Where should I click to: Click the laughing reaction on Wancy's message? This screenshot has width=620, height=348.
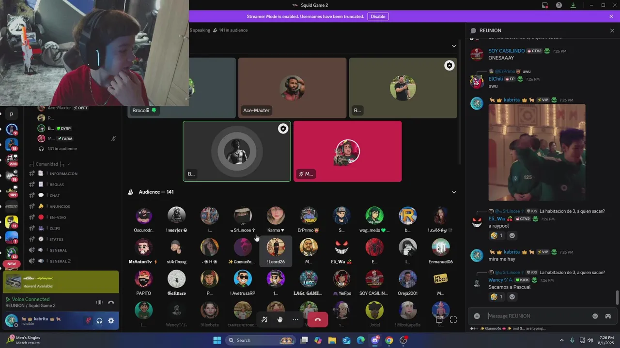click(x=496, y=297)
